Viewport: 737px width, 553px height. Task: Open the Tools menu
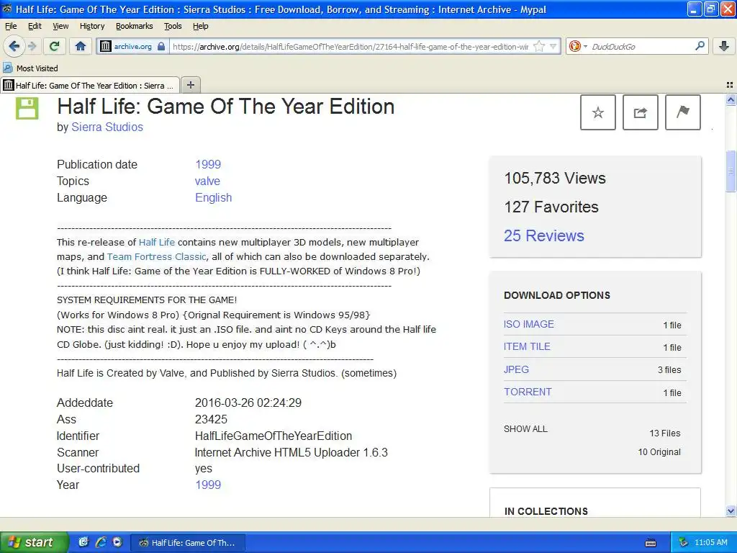(x=173, y=26)
